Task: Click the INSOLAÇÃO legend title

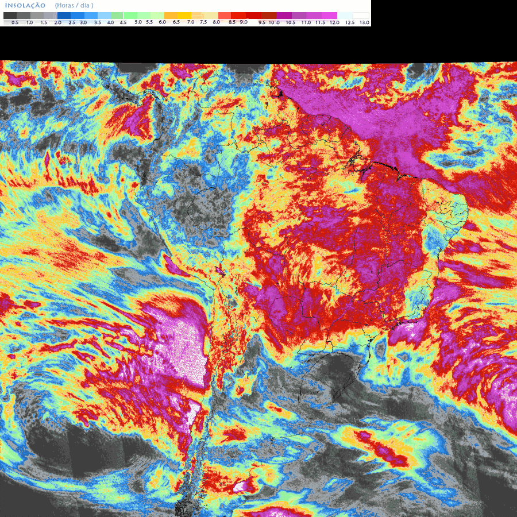Action: click(x=25, y=5)
